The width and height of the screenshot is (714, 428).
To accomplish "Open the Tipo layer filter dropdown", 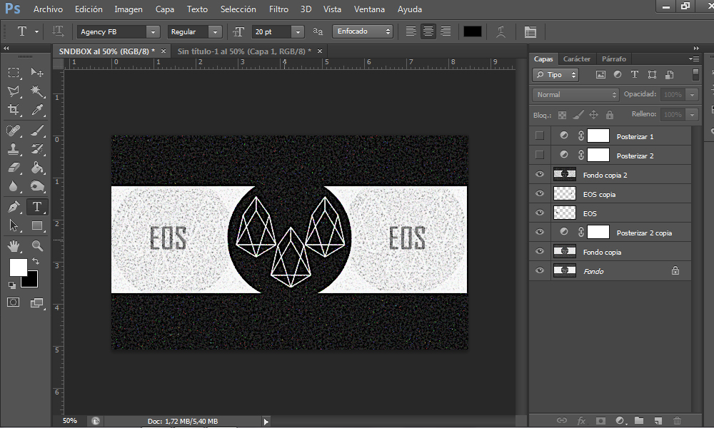I will [555, 75].
